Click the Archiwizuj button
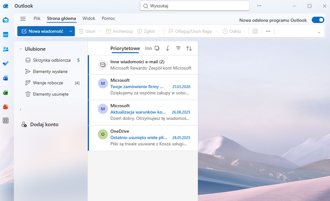The image size is (330, 201). [119, 31]
